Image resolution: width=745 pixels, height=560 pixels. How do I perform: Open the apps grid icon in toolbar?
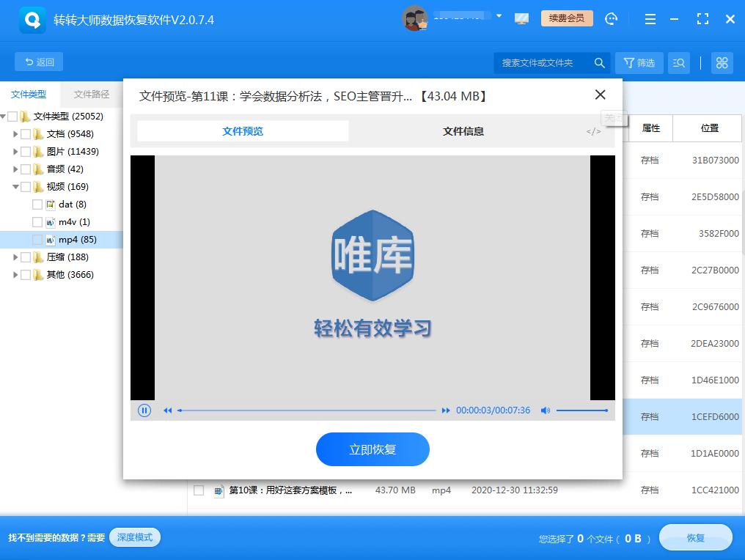pos(722,62)
